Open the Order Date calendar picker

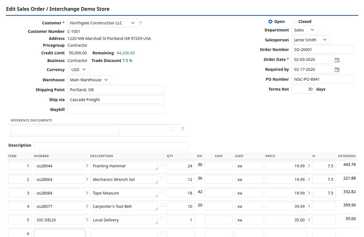tap(337, 60)
